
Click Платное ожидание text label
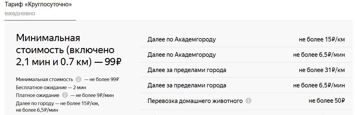(38, 95)
